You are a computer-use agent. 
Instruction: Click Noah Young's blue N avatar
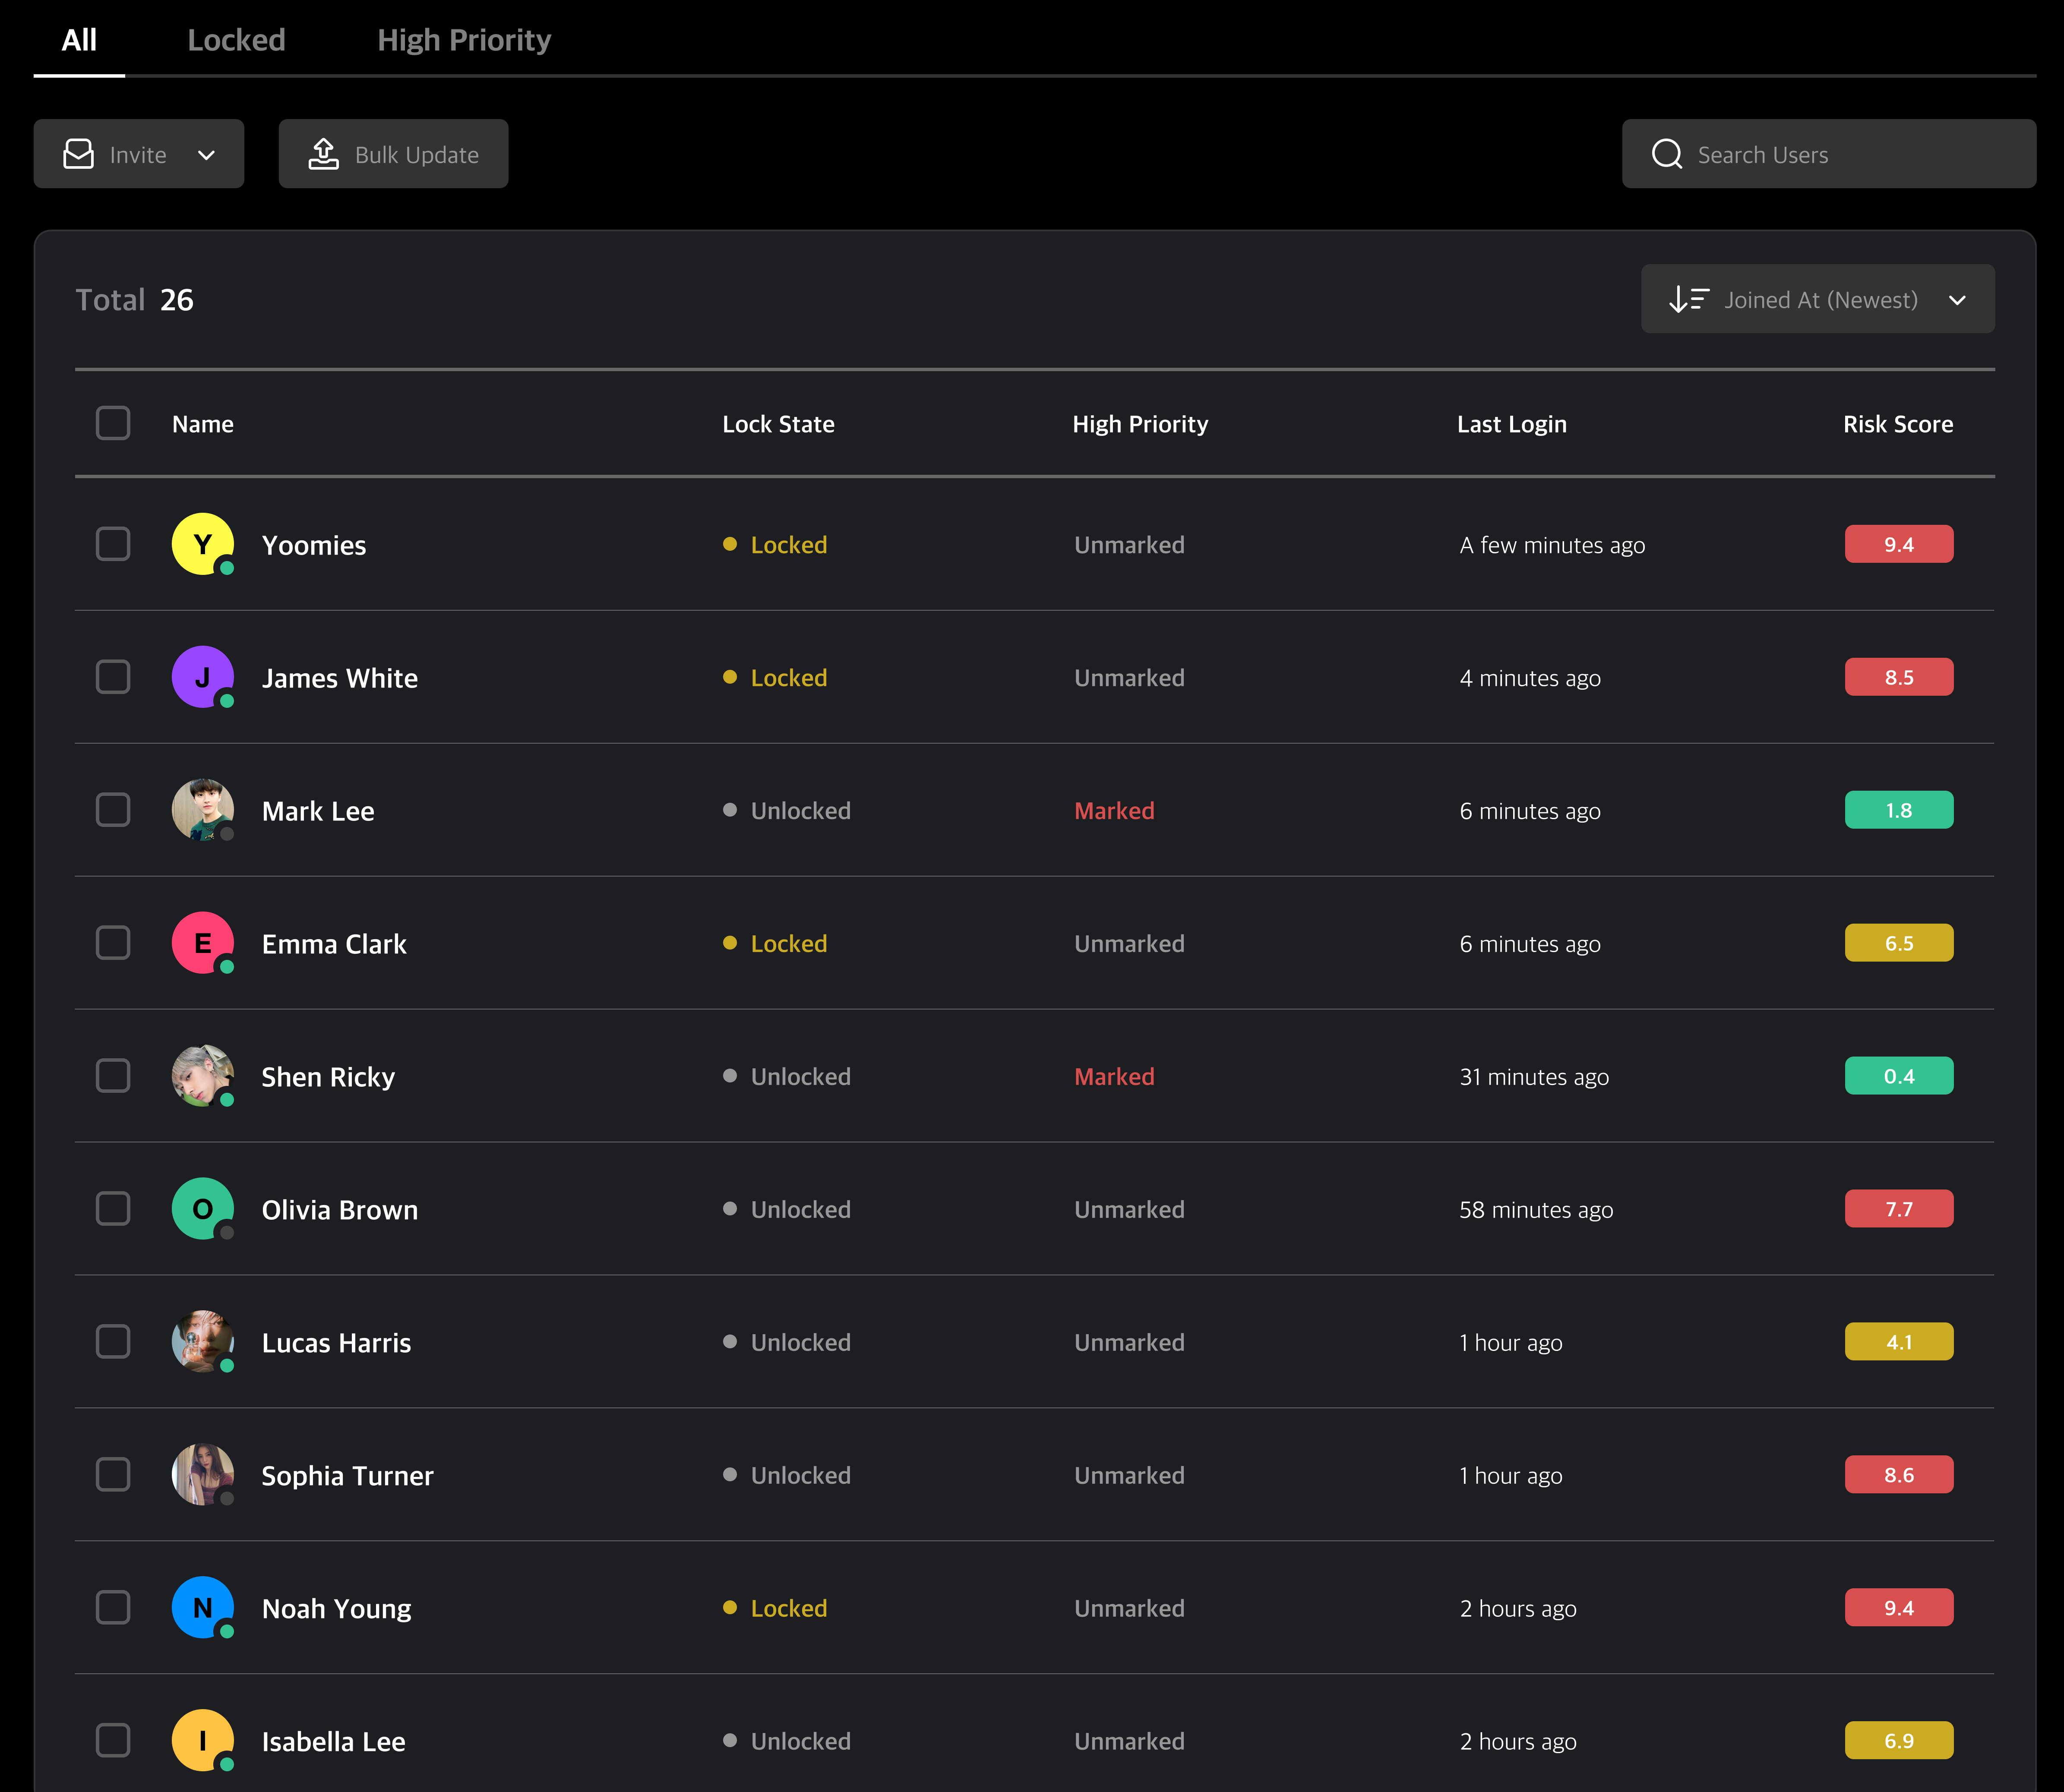[x=202, y=1607]
